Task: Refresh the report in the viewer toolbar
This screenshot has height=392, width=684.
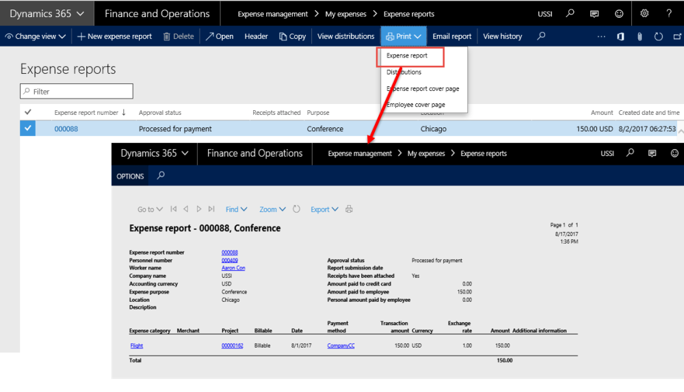Action: pyautogui.click(x=297, y=209)
